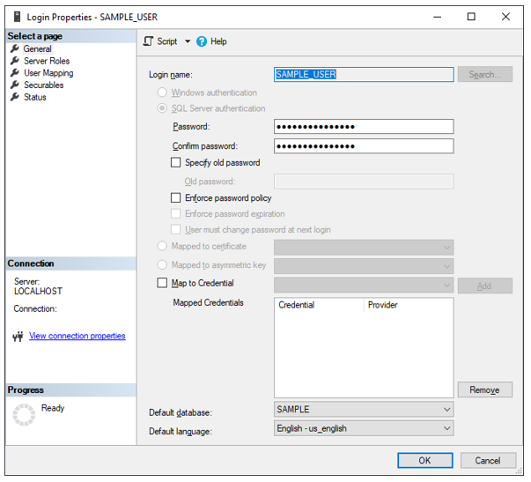This screenshot has width=531, height=482.
Task: Select the Mapped to asymmetric key radio button
Action: click(x=162, y=264)
